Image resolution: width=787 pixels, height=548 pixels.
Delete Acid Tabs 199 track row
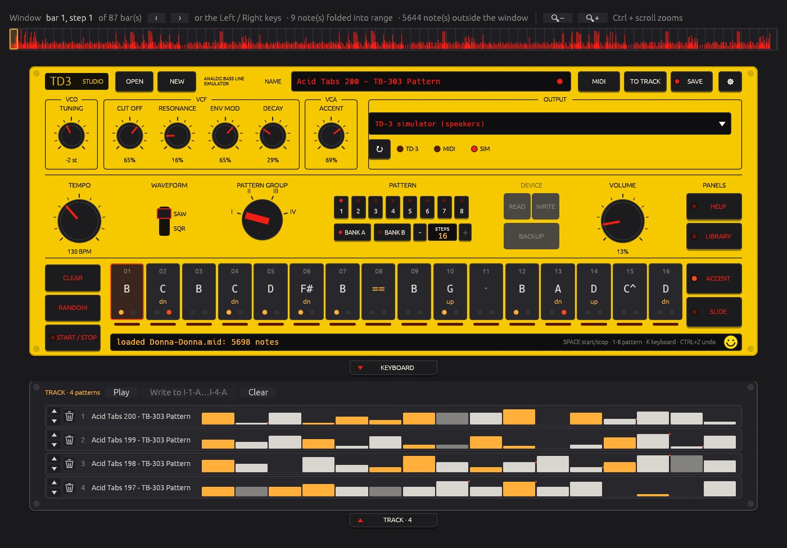click(70, 440)
